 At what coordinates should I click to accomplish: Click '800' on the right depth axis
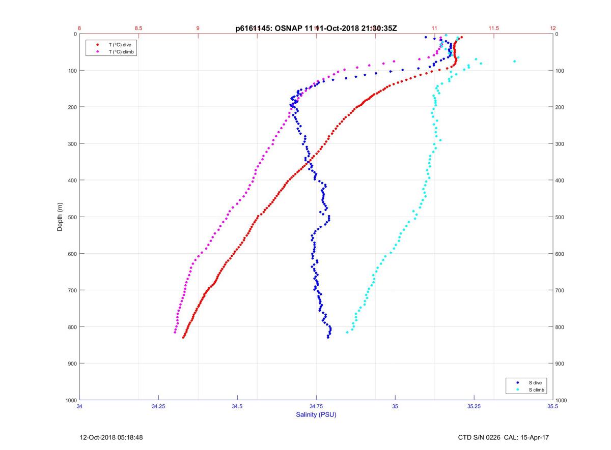click(561, 327)
